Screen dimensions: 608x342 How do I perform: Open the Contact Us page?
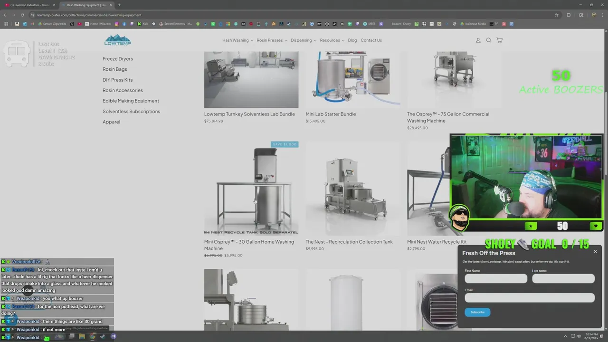coord(371,40)
